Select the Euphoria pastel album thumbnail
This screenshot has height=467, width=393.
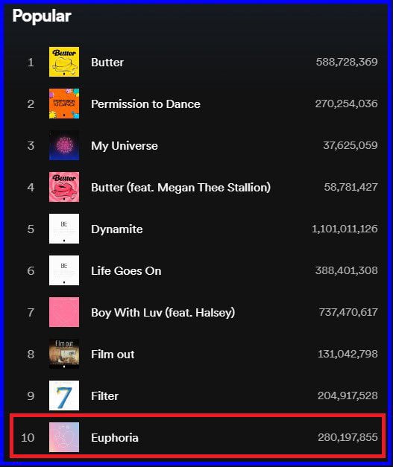pos(64,437)
